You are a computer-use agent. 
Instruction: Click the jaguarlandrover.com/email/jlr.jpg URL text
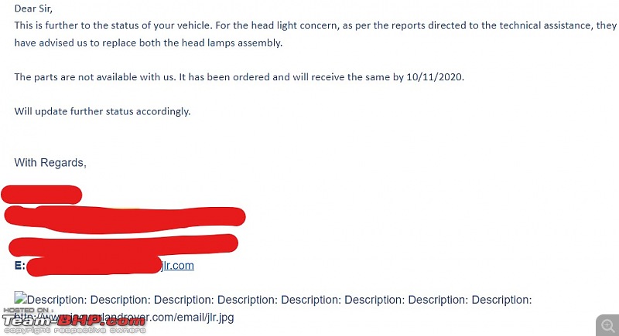tap(124, 317)
